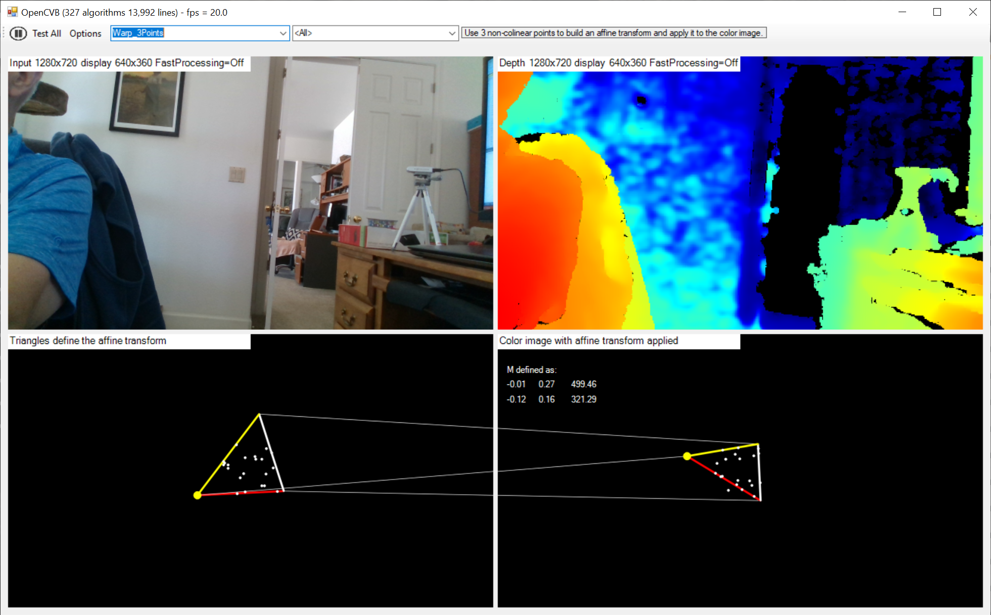Screen dimensions: 991x615
Task: Minimize the OpenCVB window
Action: tap(902, 12)
